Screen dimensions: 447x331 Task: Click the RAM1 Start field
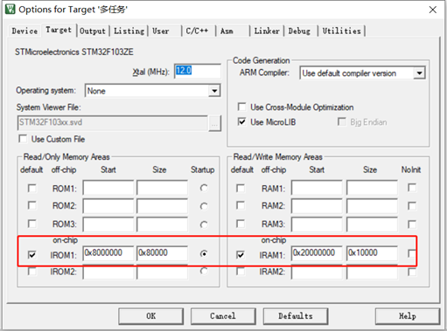tap(317, 188)
